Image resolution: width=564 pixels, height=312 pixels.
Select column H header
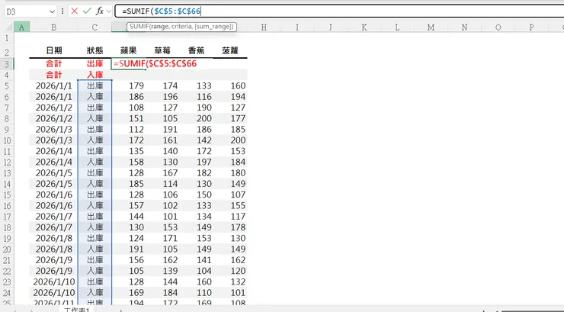point(264,27)
